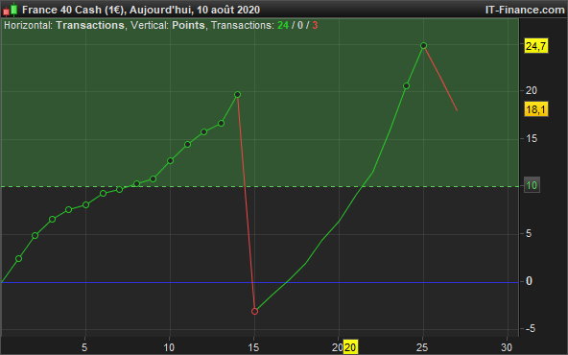Click the highlighted 20 marker on the horizontal axis

point(350,347)
